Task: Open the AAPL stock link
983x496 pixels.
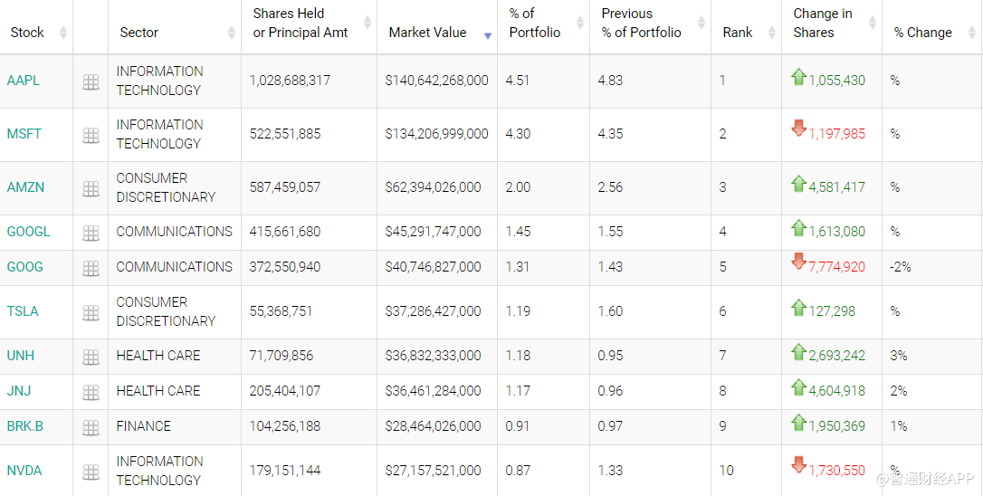Action: (24, 81)
